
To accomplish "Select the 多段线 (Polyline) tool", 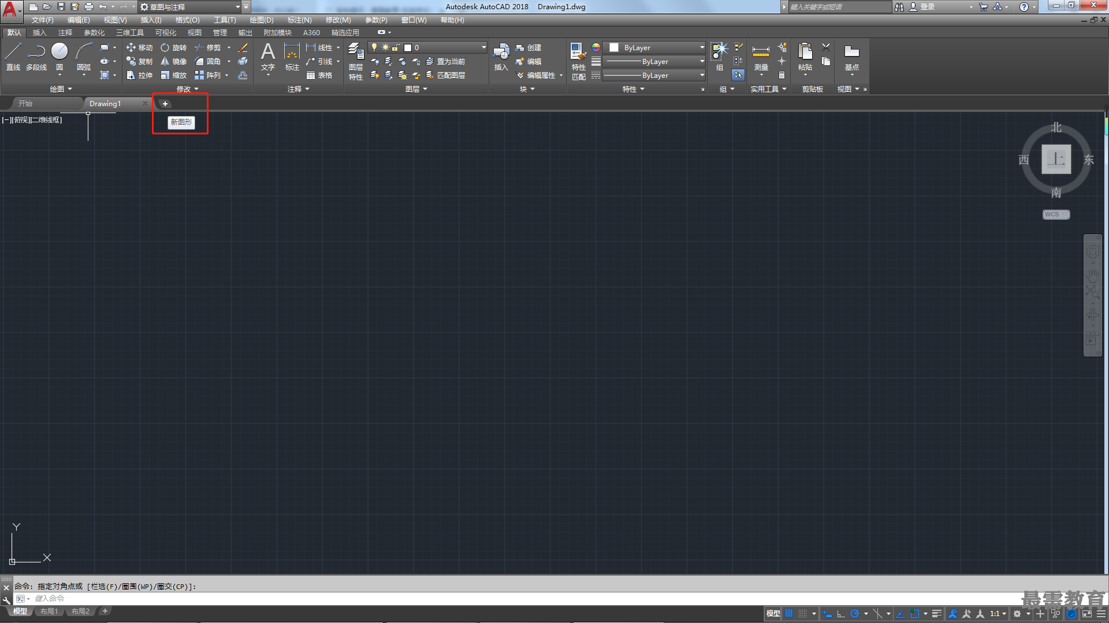I will point(36,57).
